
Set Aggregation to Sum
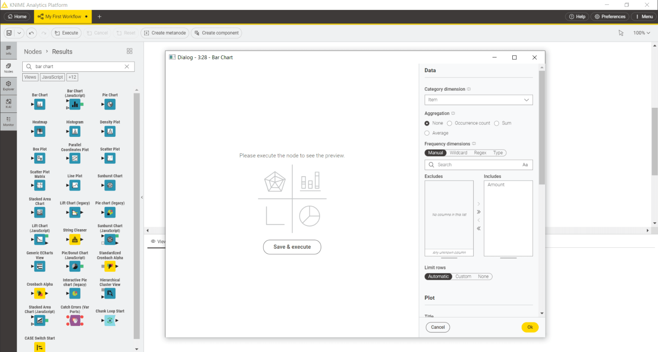496,123
